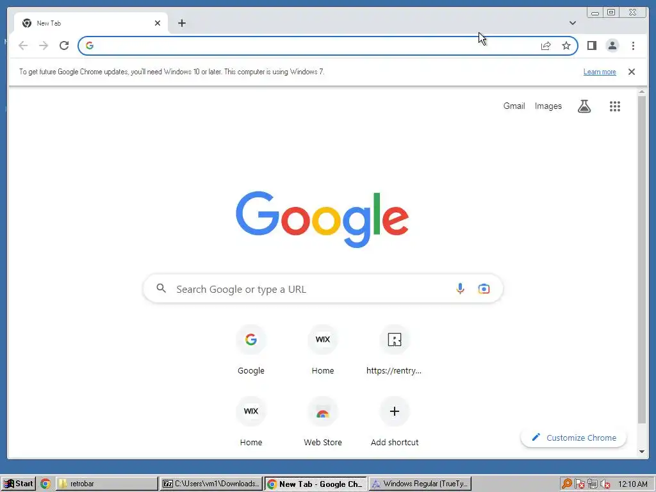The image size is (656, 492).
Task: Click the magnifier icon in the search box
Action: click(161, 288)
